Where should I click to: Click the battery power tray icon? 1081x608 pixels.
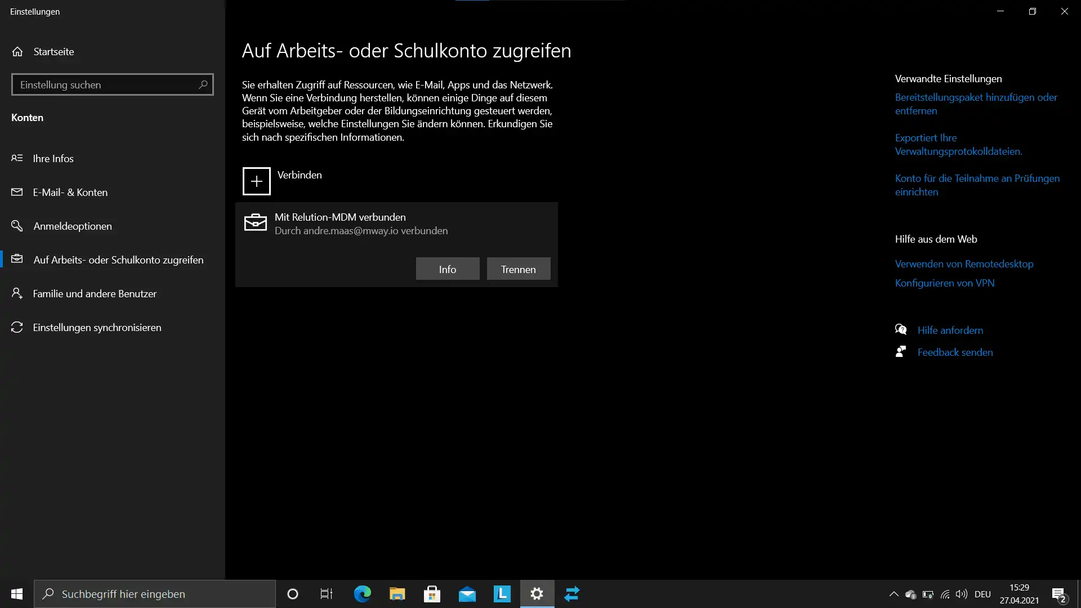928,594
